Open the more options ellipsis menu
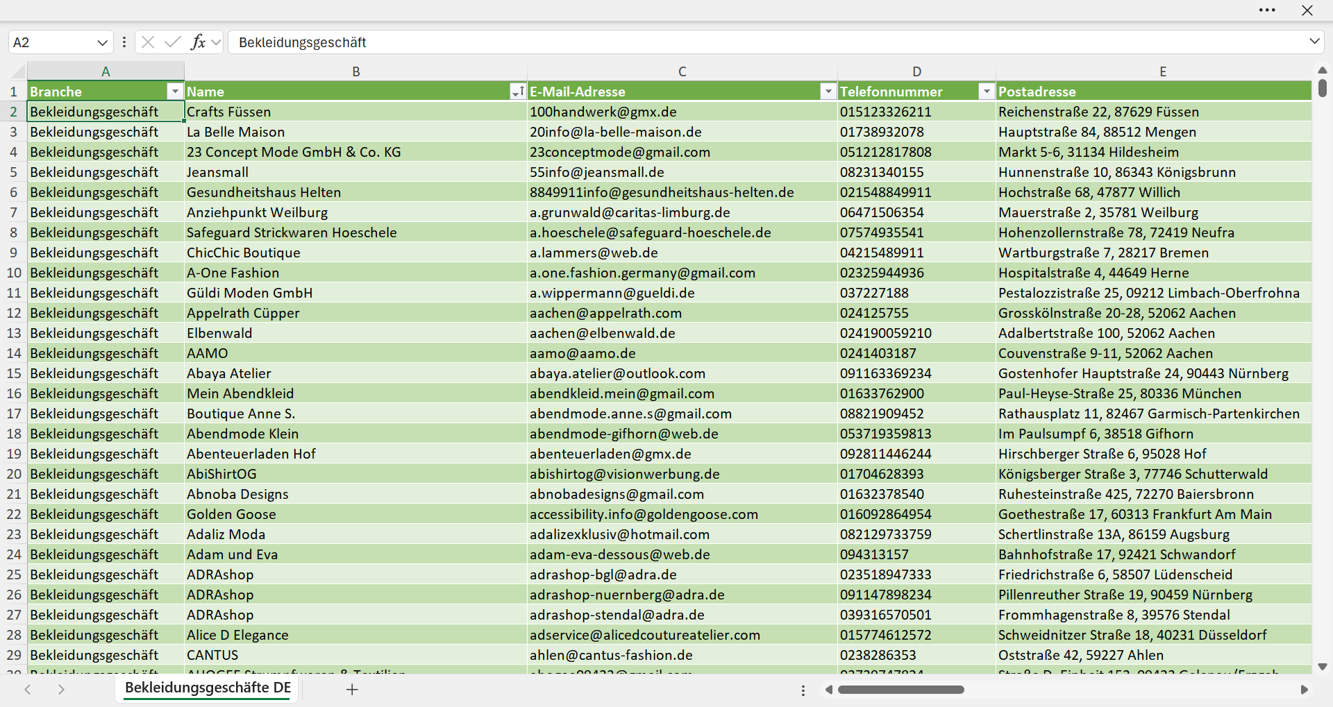Image resolution: width=1333 pixels, height=707 pixels. click(1267, 10)
